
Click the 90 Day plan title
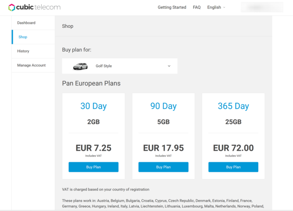click(x=163, y=106)
